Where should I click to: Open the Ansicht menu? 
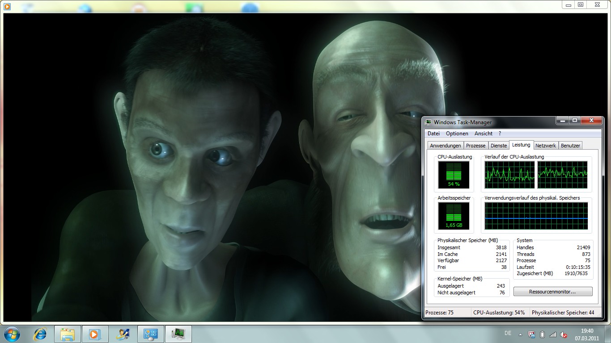pyautogui.click(x=484, y=134)
